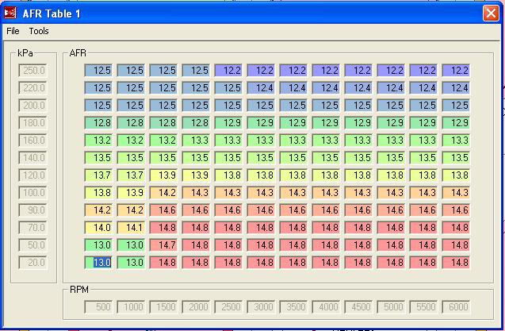Select the 14.1 AFR cell
The image size is (505, 331).
tap(131, 227)
